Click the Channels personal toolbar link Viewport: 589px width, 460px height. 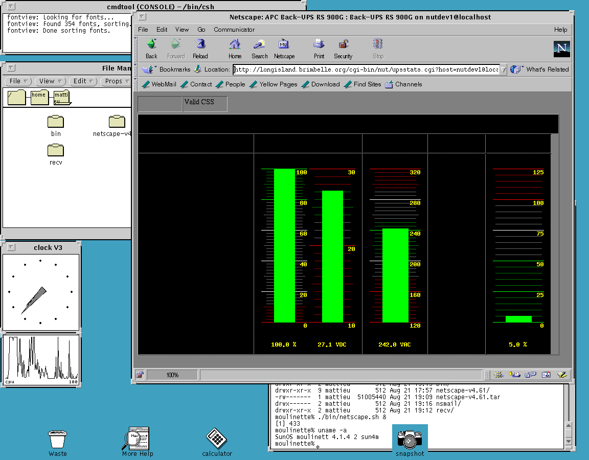click(x=403, y=84)
